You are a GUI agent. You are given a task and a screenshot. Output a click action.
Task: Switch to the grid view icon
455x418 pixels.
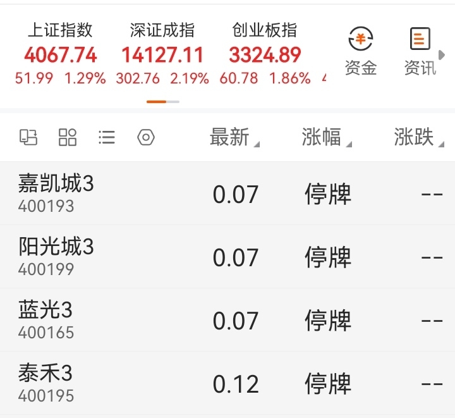68,137
